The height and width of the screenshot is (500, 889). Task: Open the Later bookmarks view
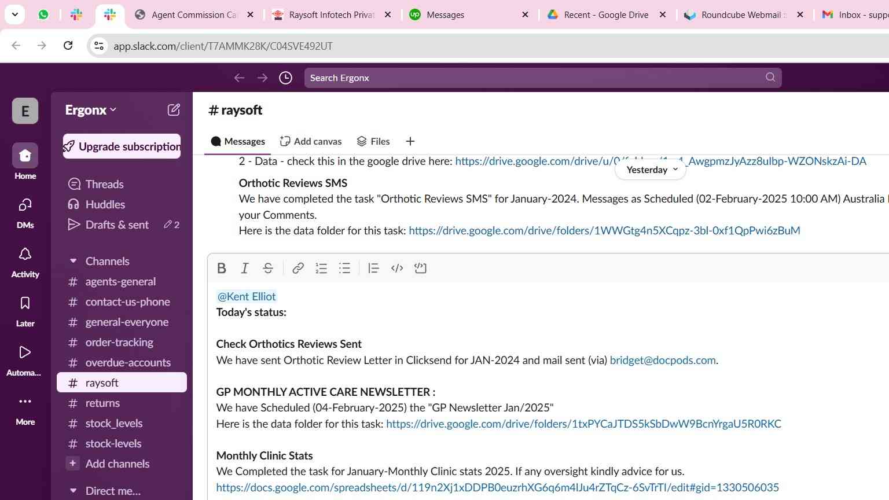click(25, 311)
